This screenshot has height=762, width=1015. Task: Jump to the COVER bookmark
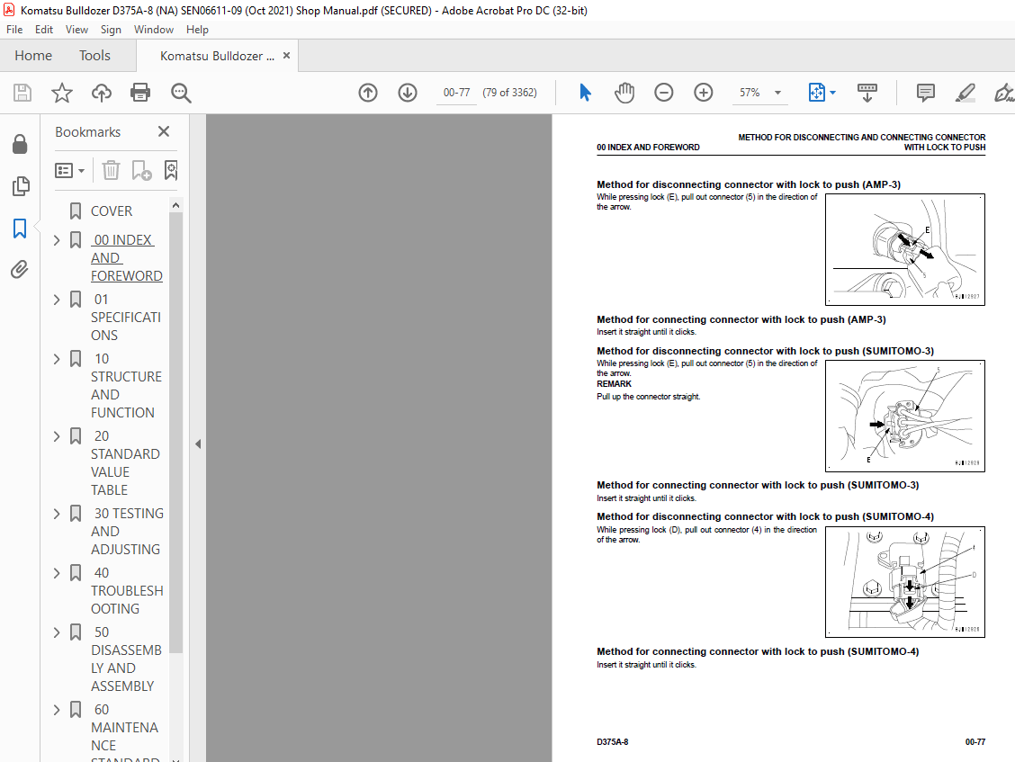(112, 211)
